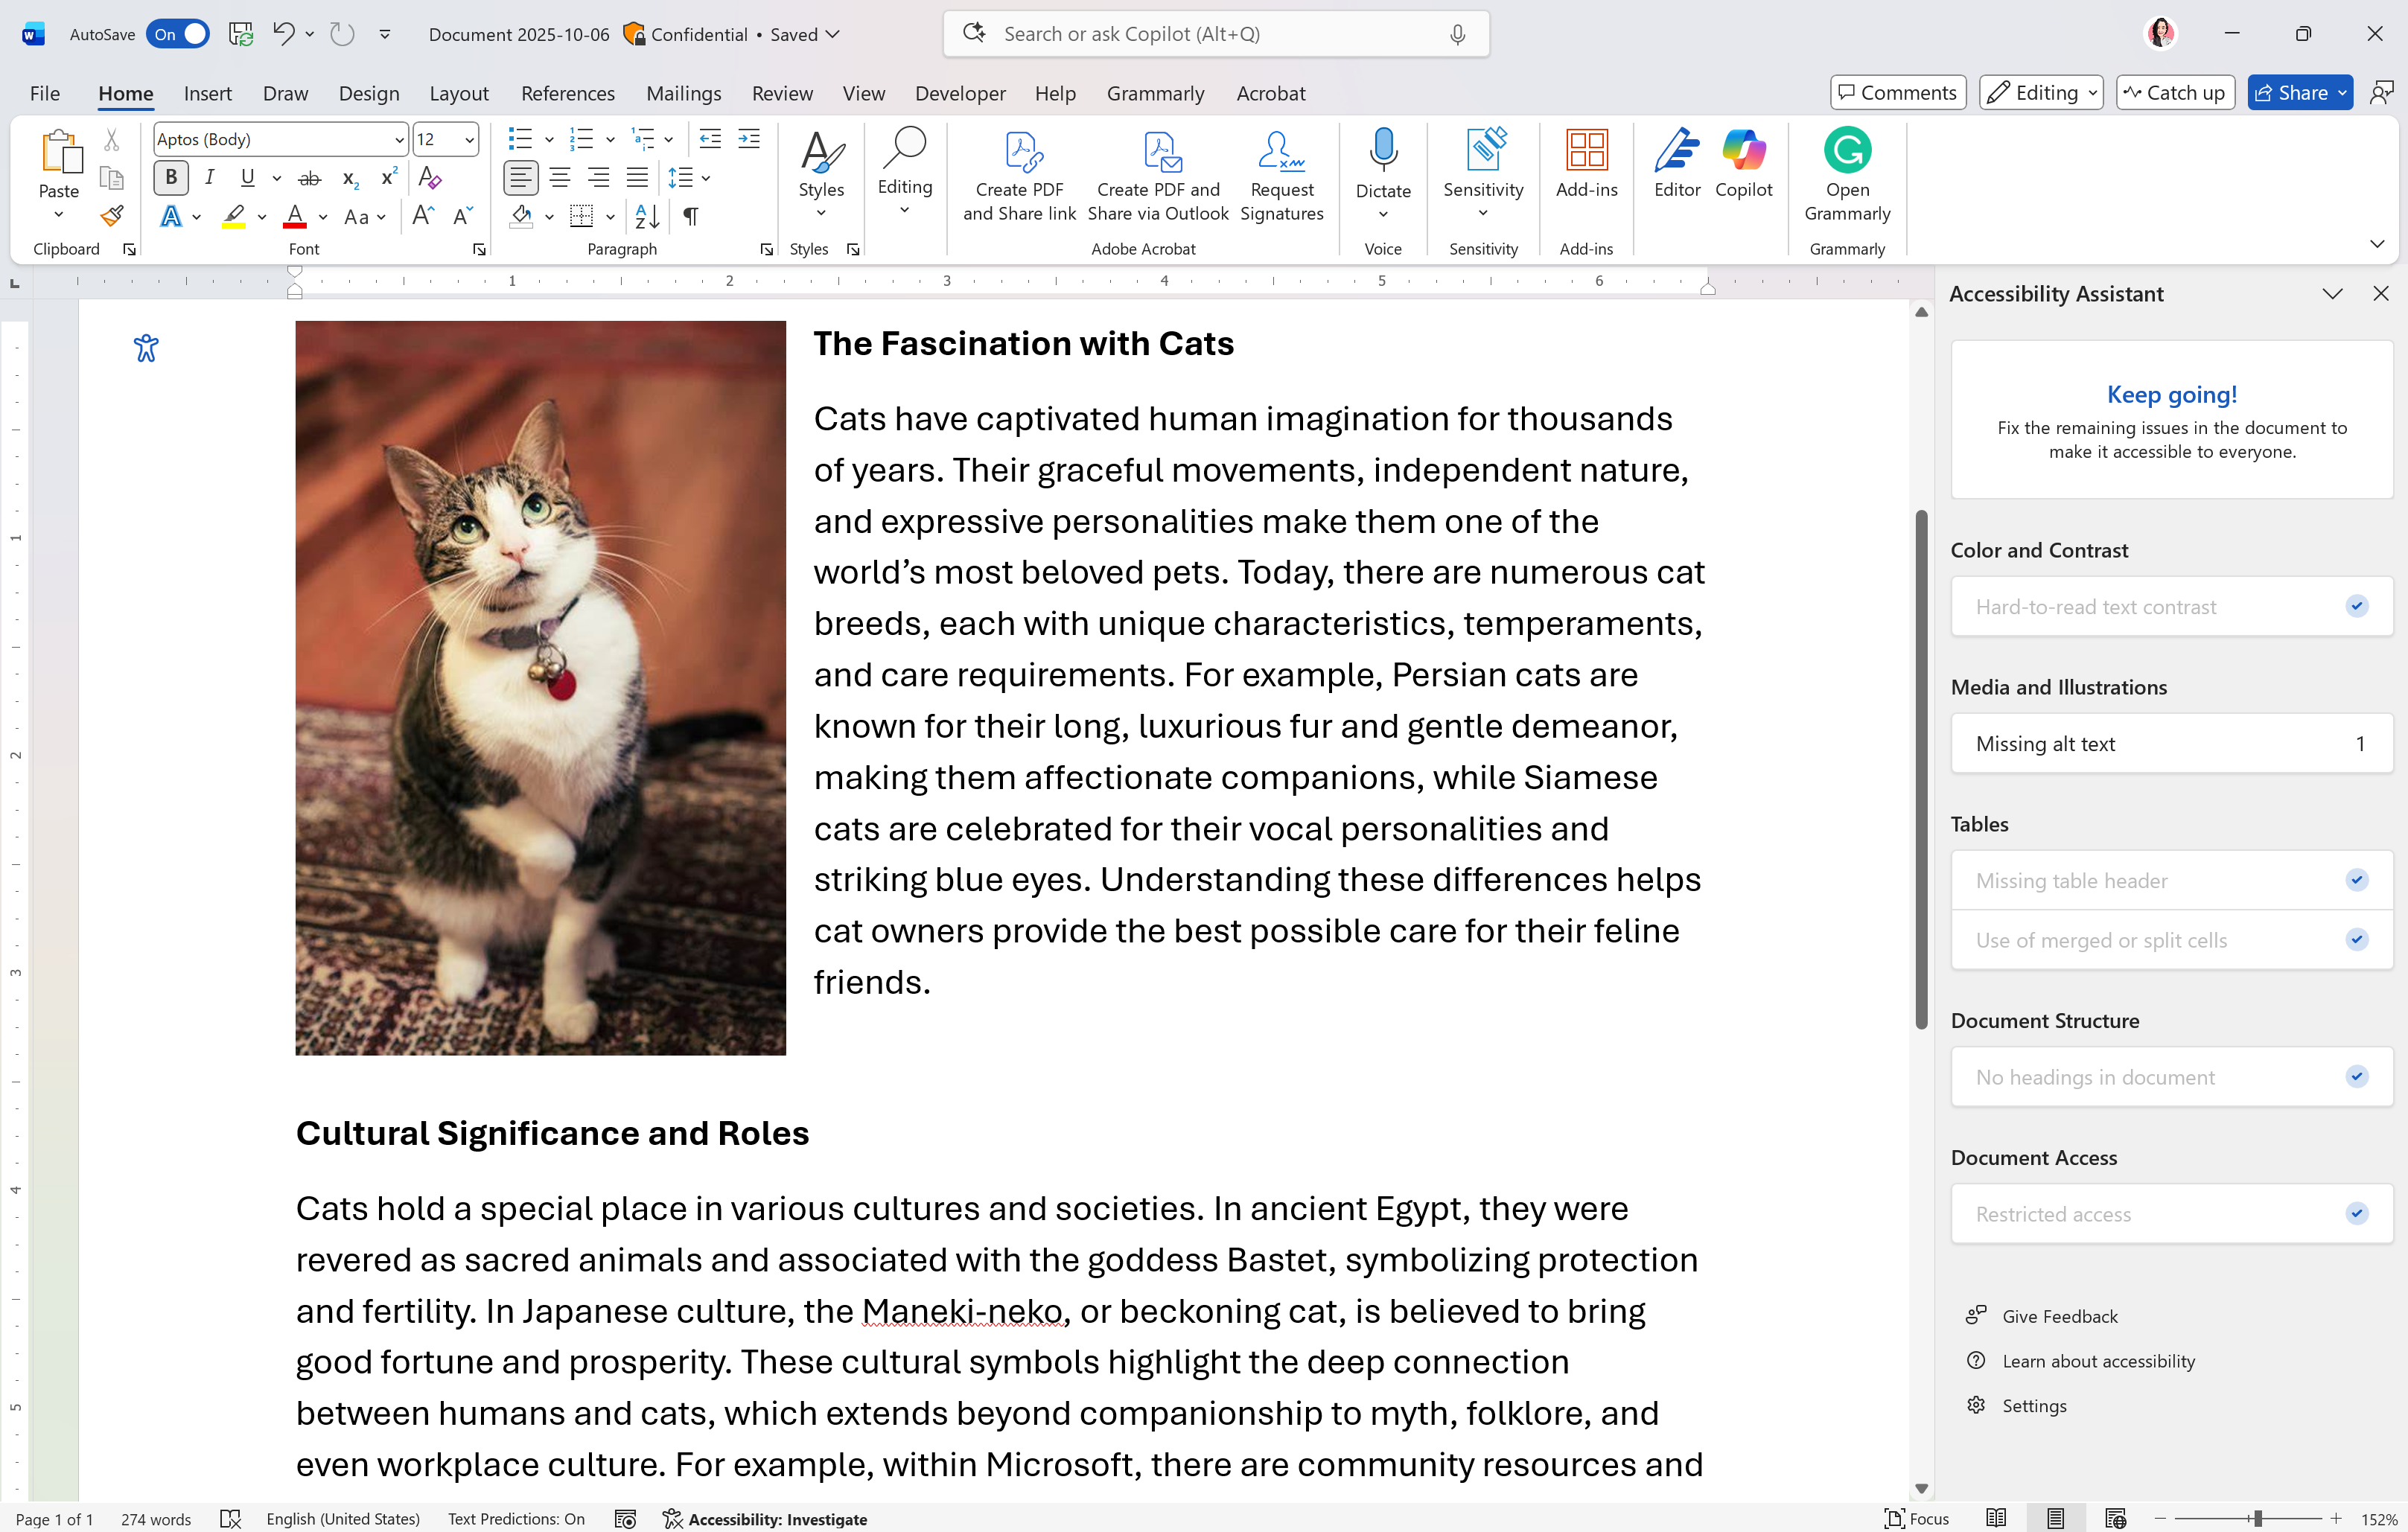
Task: Expand the line spacing options
Action: [x=706, y=178]
